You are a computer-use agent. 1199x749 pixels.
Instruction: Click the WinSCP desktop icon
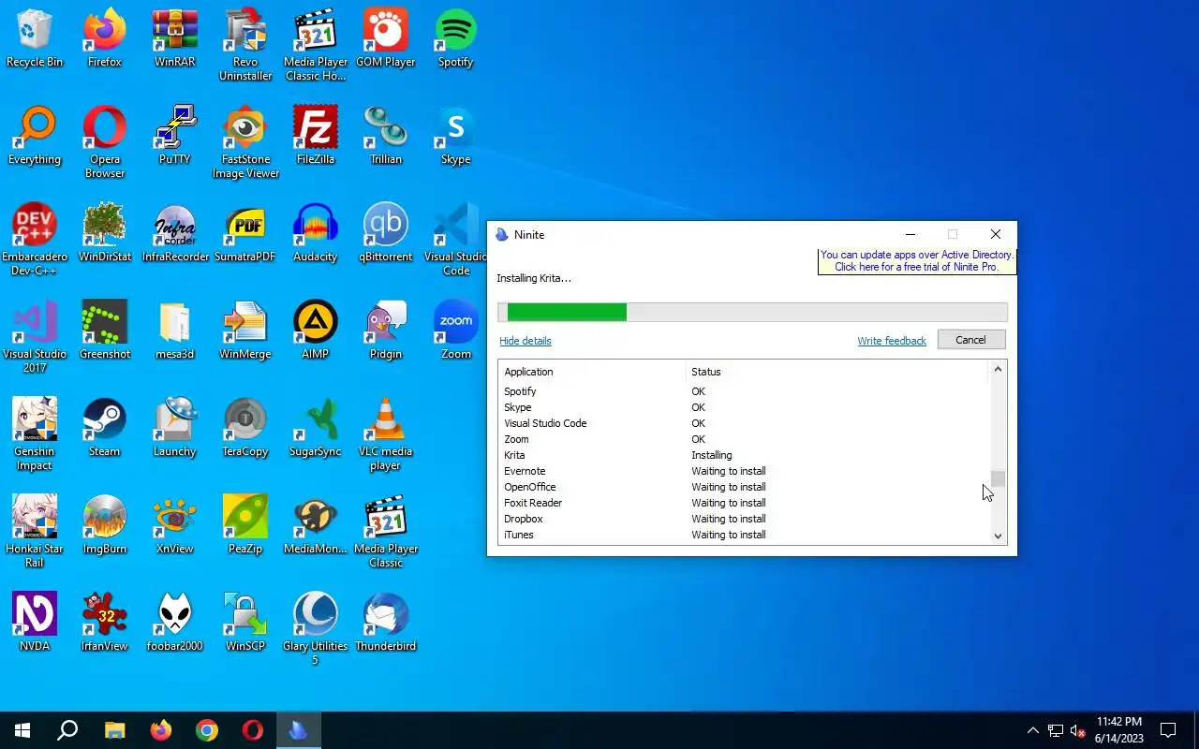click(x=245, y=623)
